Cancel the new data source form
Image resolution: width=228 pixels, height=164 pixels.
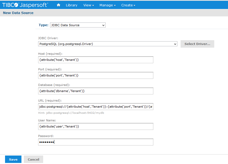33,159
